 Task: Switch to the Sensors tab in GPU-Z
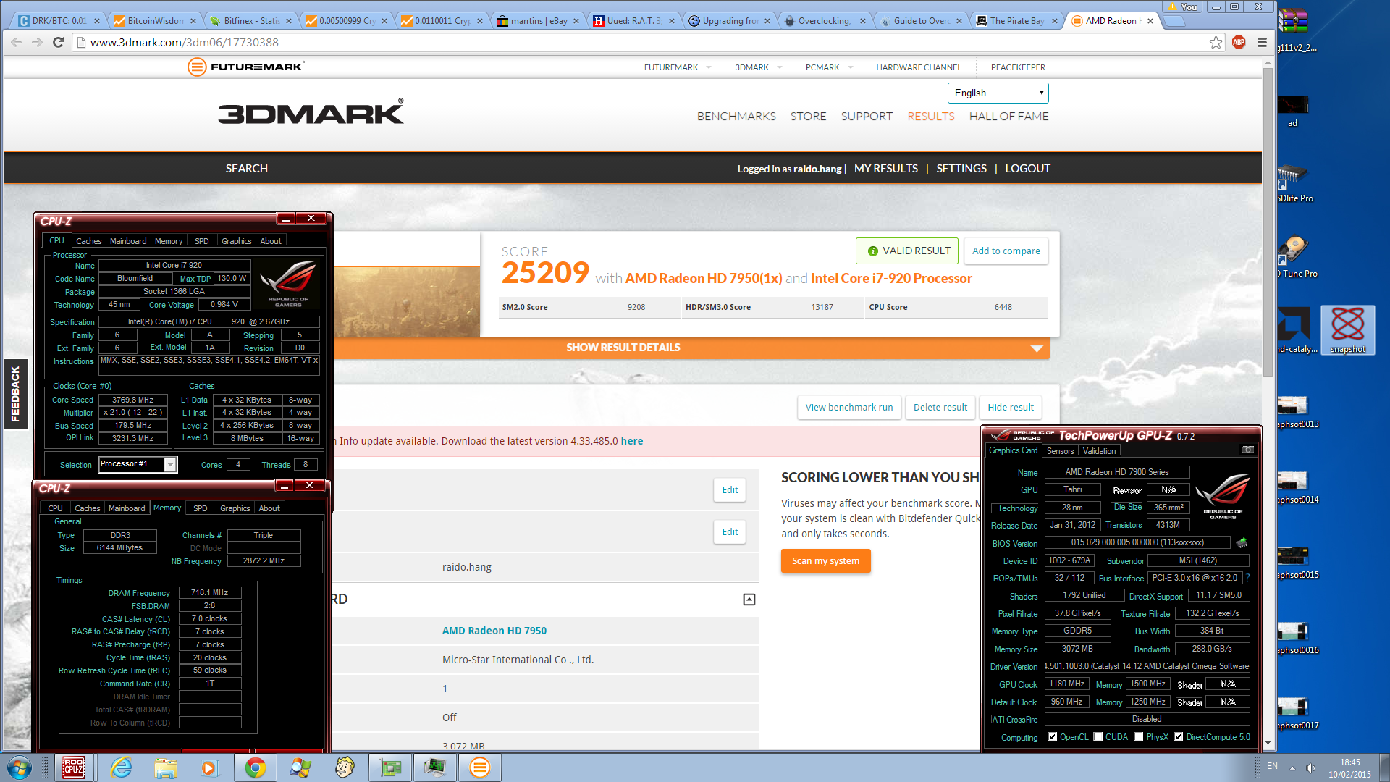pyautogui.click(x=1060, y=450)
